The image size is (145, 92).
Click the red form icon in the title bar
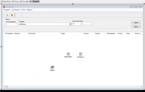click(4, 7)
